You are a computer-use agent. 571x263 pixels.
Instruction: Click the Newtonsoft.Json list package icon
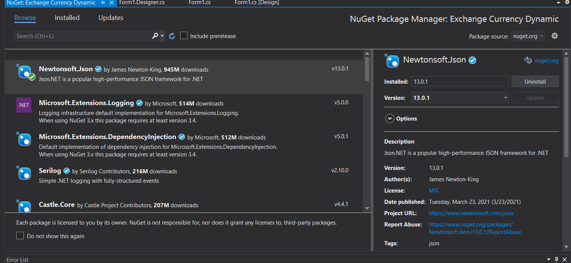25,72
